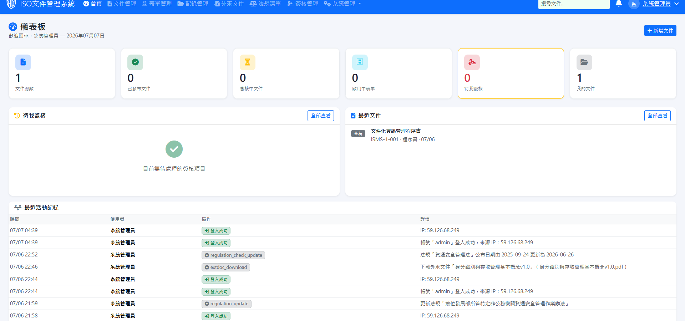Click the 我的文件 card label

pos(585,89)
